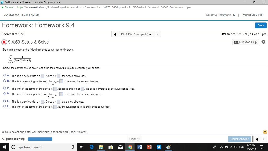
Task: Open Google Chrome from the taskbar
Action: pos(130,147)
